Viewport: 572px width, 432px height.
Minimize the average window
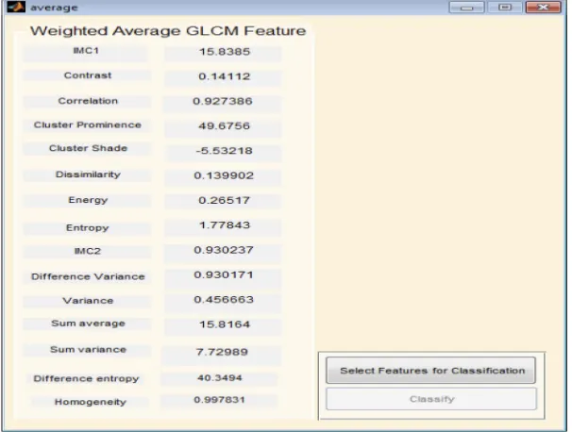tap(466, 8)
